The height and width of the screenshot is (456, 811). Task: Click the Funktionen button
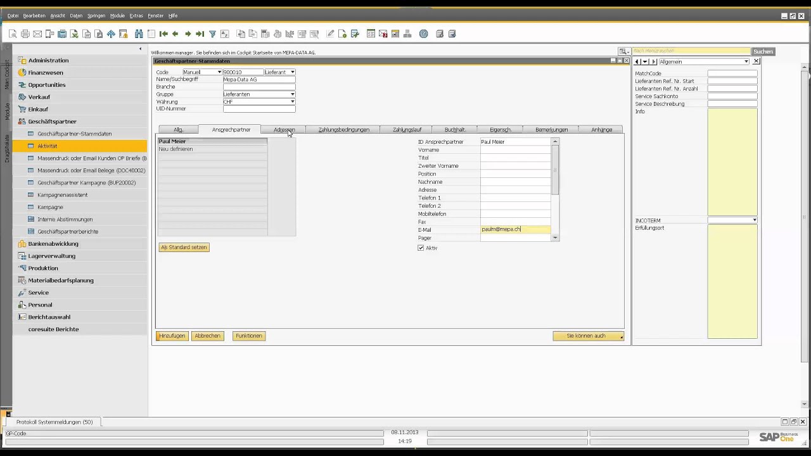click(x=249, y=336)
